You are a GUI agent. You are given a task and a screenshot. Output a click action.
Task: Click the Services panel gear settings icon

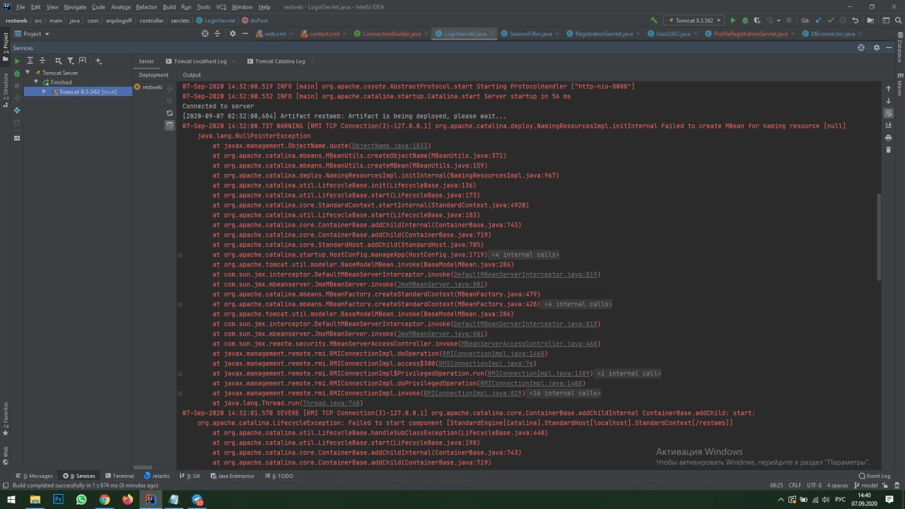877,47
